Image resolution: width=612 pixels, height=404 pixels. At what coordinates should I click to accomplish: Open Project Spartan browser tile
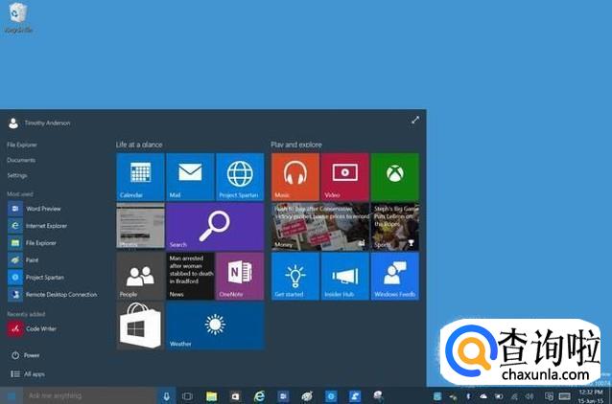[240, 176]
